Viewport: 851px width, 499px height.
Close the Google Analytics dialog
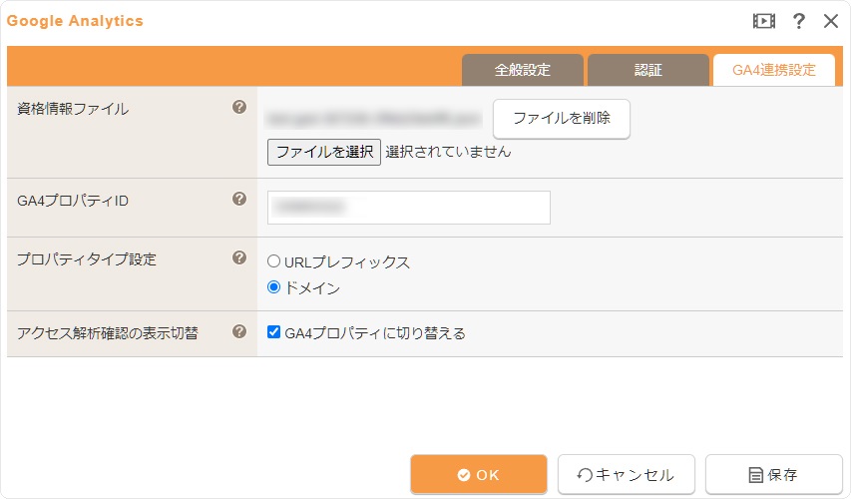(831, 21)
